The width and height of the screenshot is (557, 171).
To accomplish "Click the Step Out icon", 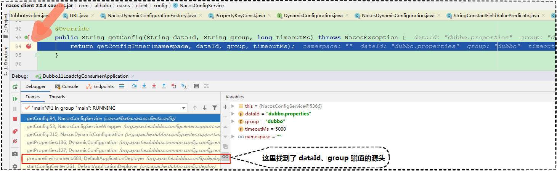I will (164, 86).
